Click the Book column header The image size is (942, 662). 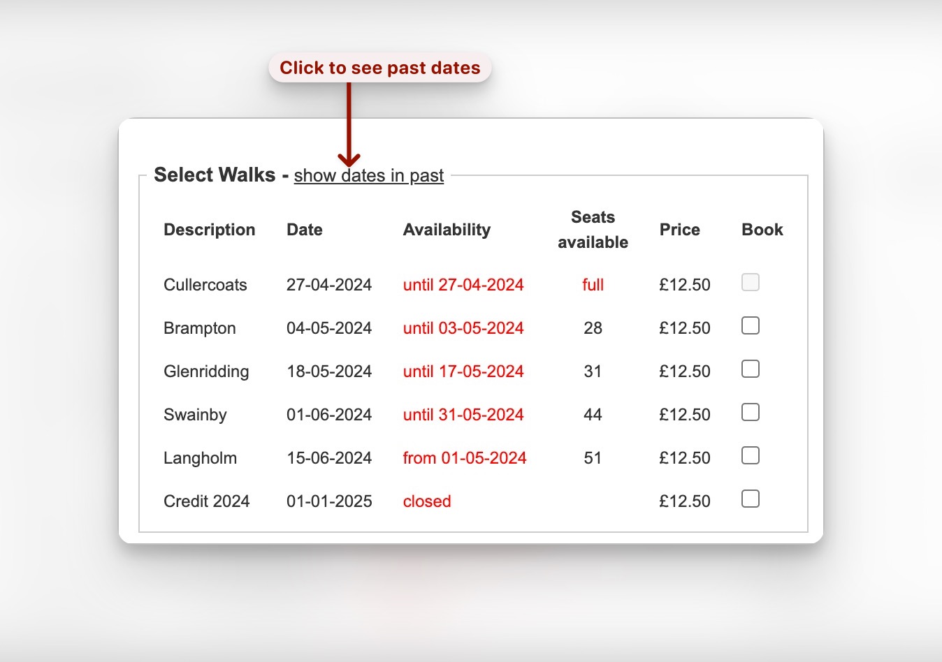pyautogui.click(x=762, y=230)
